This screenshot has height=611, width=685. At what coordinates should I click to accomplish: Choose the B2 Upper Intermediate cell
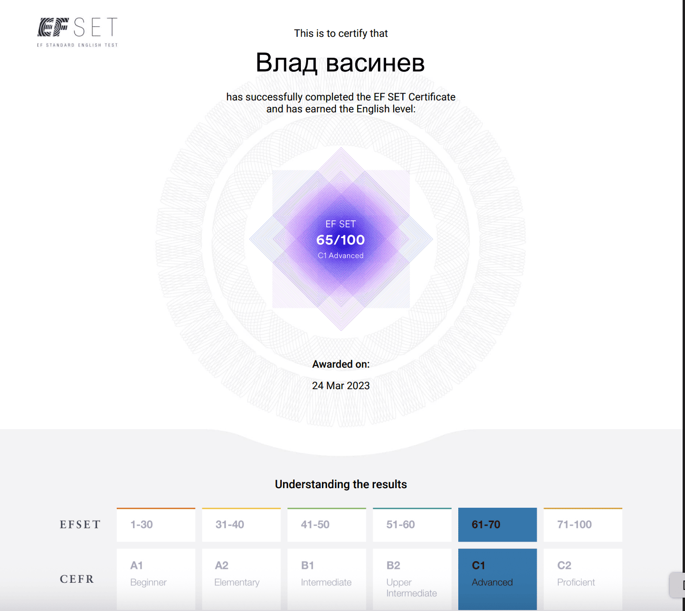click(x=412, y=578)
